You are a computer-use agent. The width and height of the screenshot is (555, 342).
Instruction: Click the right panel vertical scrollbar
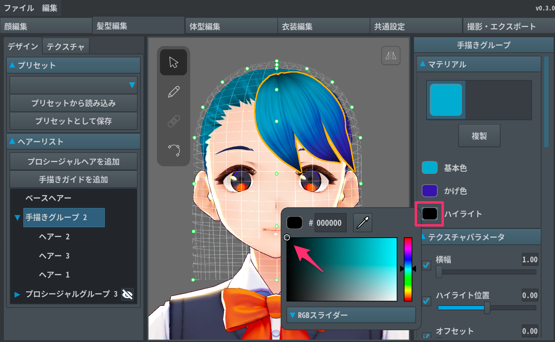click(x=546, y=101)
